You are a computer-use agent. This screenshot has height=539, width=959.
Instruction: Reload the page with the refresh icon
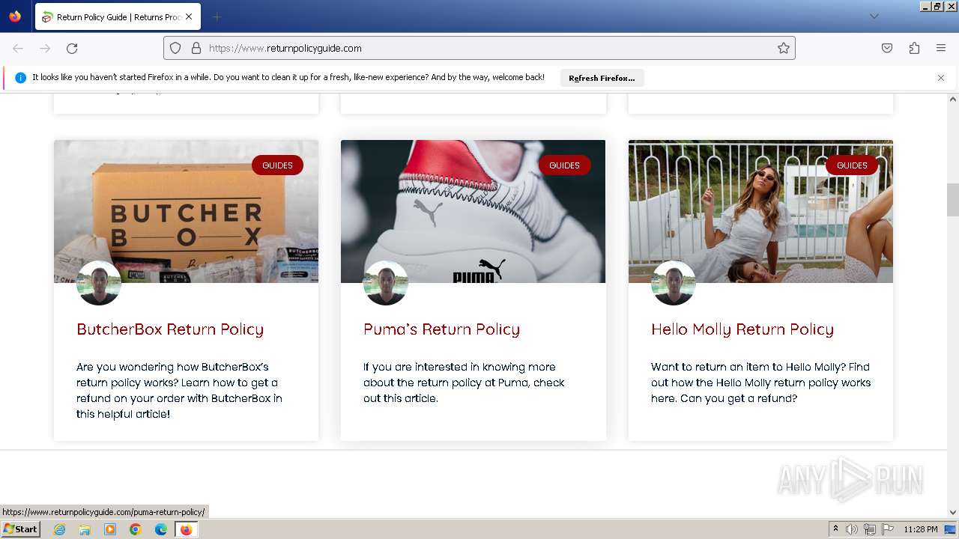click(72, 48)
